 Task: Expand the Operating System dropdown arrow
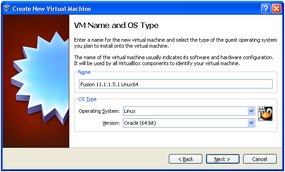[x=251, y=111]
